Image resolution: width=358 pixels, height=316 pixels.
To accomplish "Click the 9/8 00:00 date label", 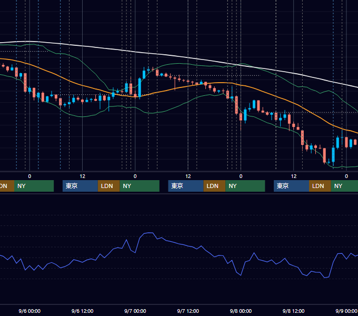I will coord(241,311).
